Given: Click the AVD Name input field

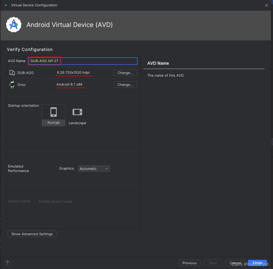Looking at the screenshot, I should (x=83, y=61).
